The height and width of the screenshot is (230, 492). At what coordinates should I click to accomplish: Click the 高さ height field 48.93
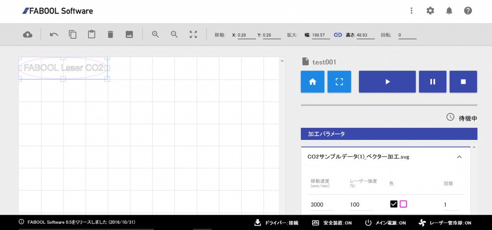(x=366, y=35)
